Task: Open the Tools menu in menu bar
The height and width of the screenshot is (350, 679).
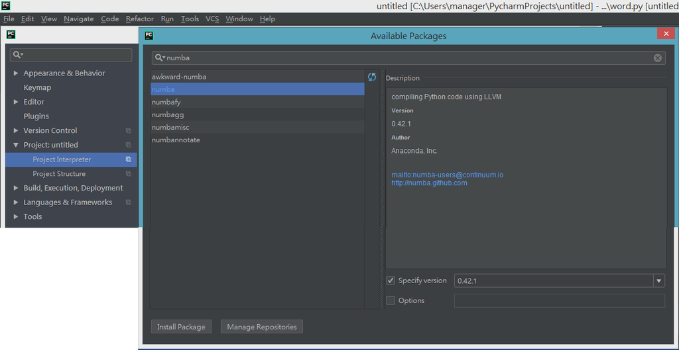Action: (x=190, y=19)
